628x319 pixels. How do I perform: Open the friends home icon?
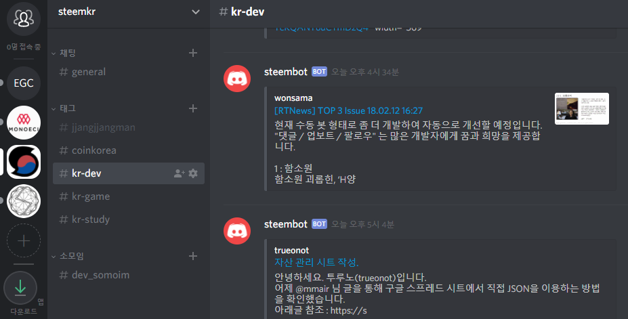pyautogui.click(x=24, y=18)
